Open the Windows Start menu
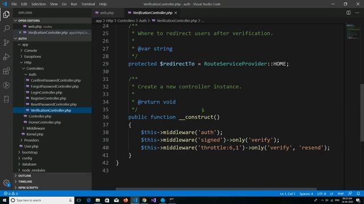Screen dimensions: 364x204 5,200
